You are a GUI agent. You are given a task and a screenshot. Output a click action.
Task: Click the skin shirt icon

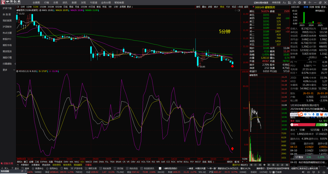point(305,2)
